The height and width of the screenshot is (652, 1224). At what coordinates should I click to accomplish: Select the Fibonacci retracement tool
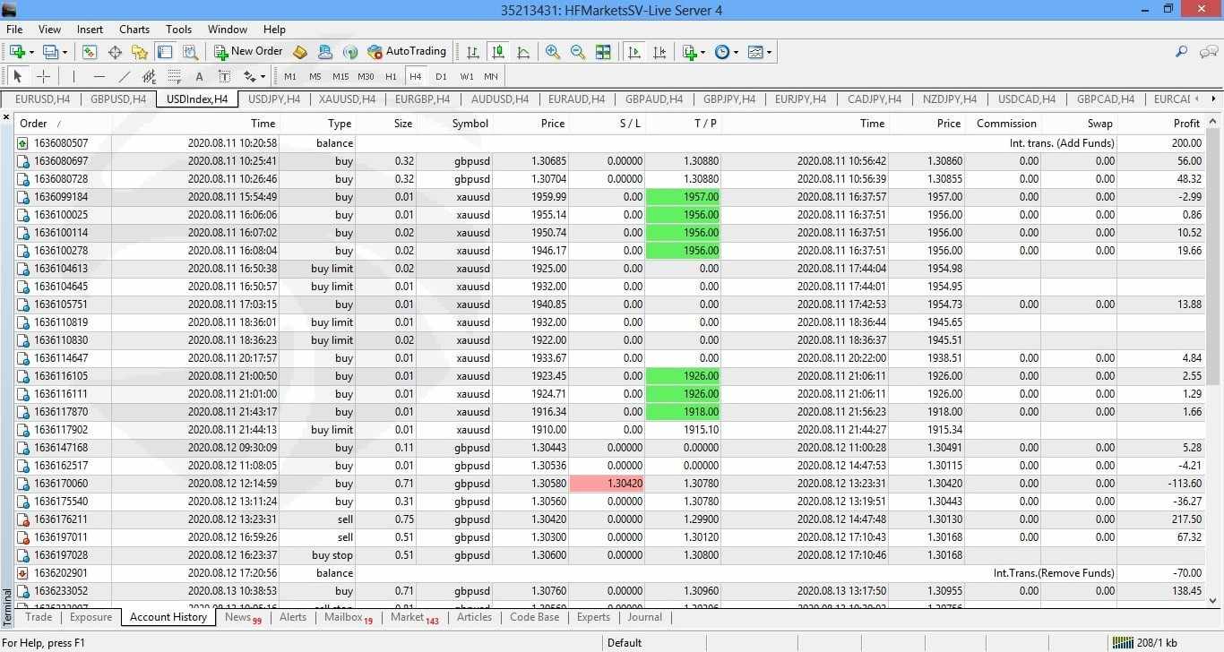click(175, 76)
